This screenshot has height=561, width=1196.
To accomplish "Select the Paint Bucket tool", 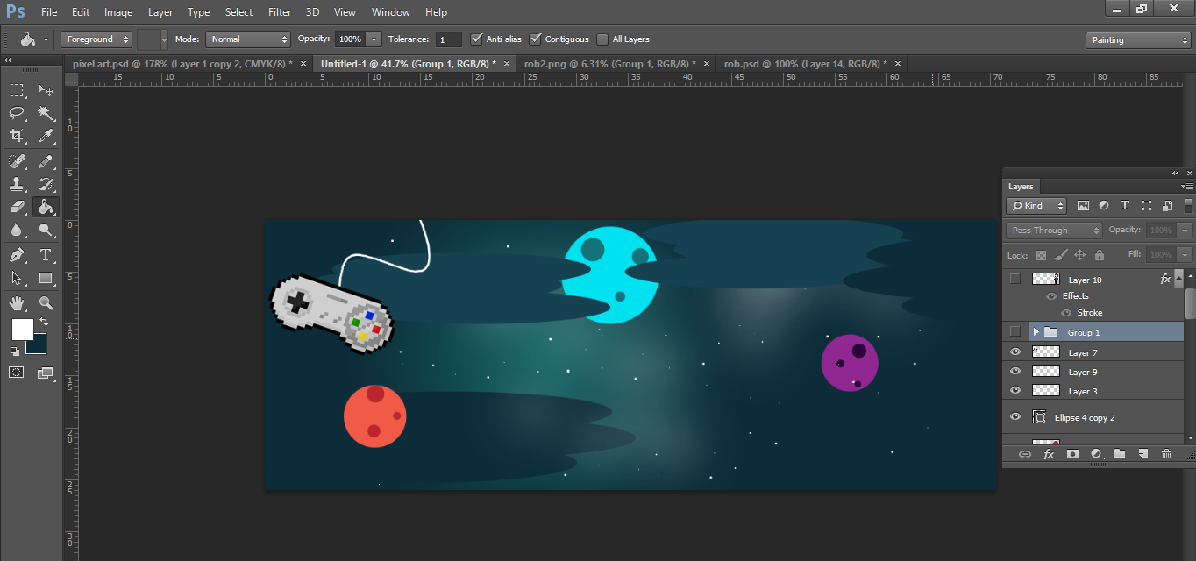I will pyautogui.click(x=46, y=207).
